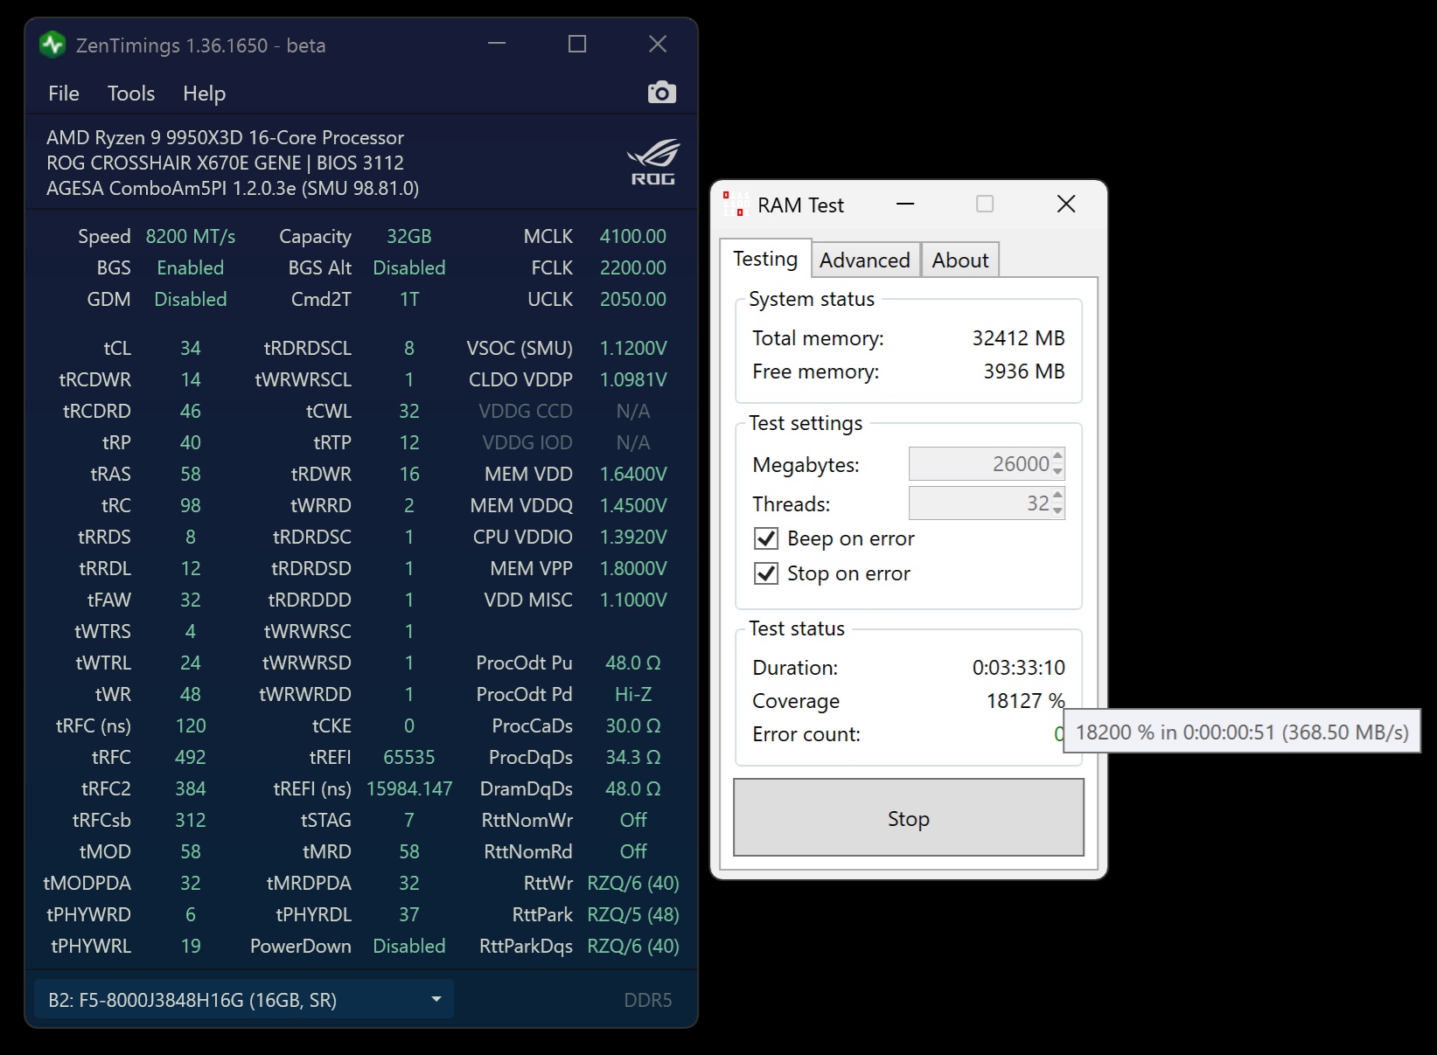
Task: Maximize the ZenTimings window
Action: click(x=577, y=44)
